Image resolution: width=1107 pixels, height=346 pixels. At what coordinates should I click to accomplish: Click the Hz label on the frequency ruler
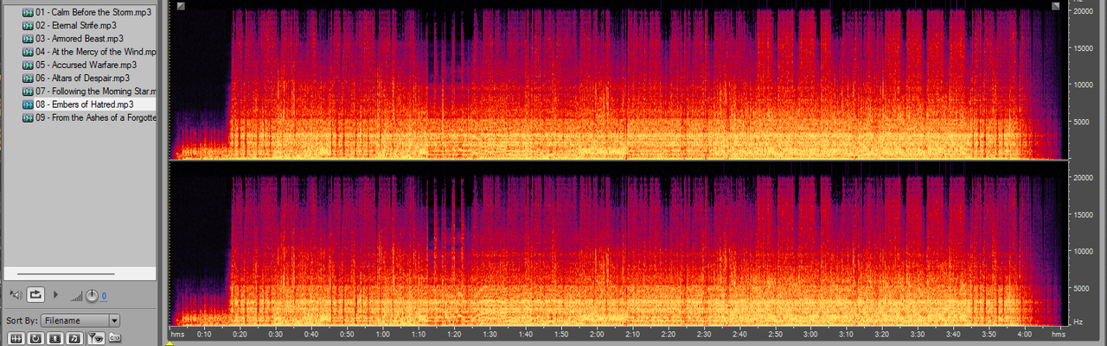pos(1078,321)
